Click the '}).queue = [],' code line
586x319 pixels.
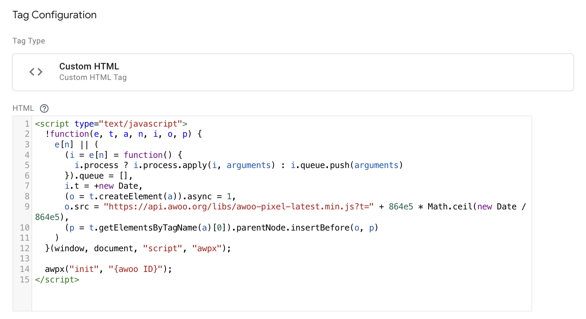pos(99,175)
